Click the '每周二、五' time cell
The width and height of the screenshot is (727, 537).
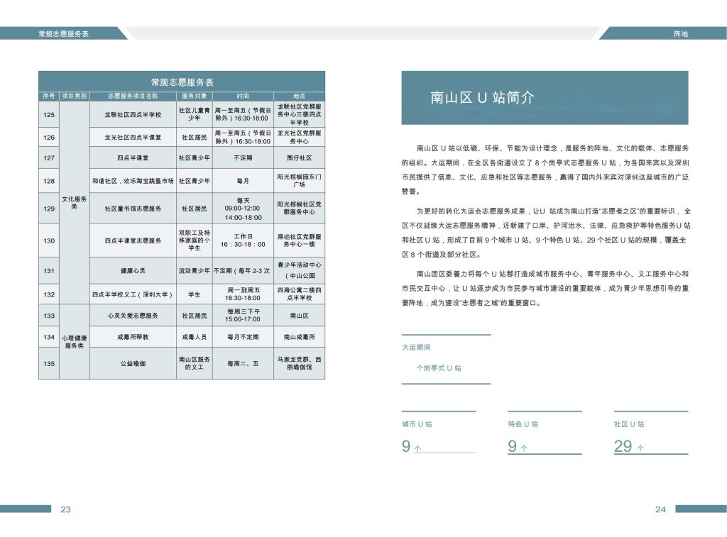pyautogui.click(x=243, y=363)
